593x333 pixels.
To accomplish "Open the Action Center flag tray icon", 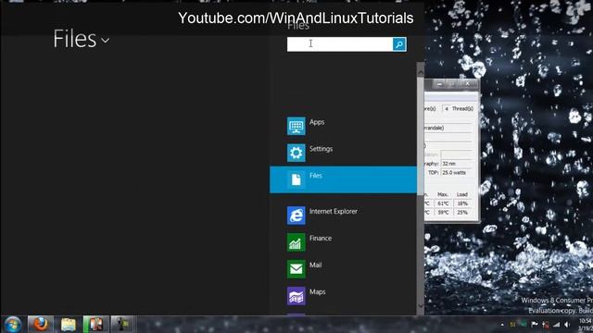I will [x=535, y=325].
